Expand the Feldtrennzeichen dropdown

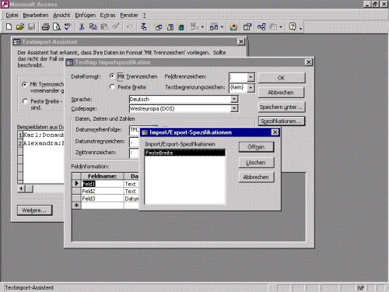tap(251, 77)
